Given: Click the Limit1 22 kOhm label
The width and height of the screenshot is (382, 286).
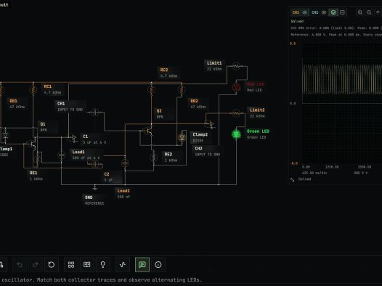Looking at the screenshot, I should [214, 66].
